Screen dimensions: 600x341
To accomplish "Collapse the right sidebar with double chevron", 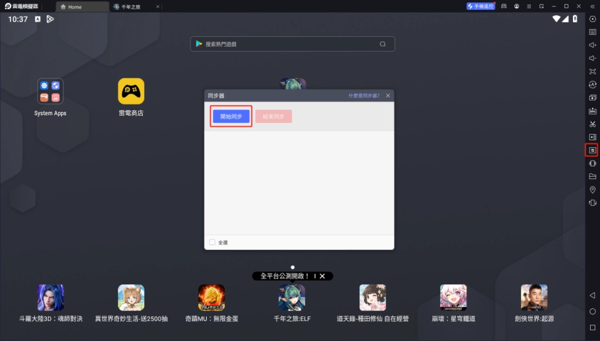I will point(592,6).
